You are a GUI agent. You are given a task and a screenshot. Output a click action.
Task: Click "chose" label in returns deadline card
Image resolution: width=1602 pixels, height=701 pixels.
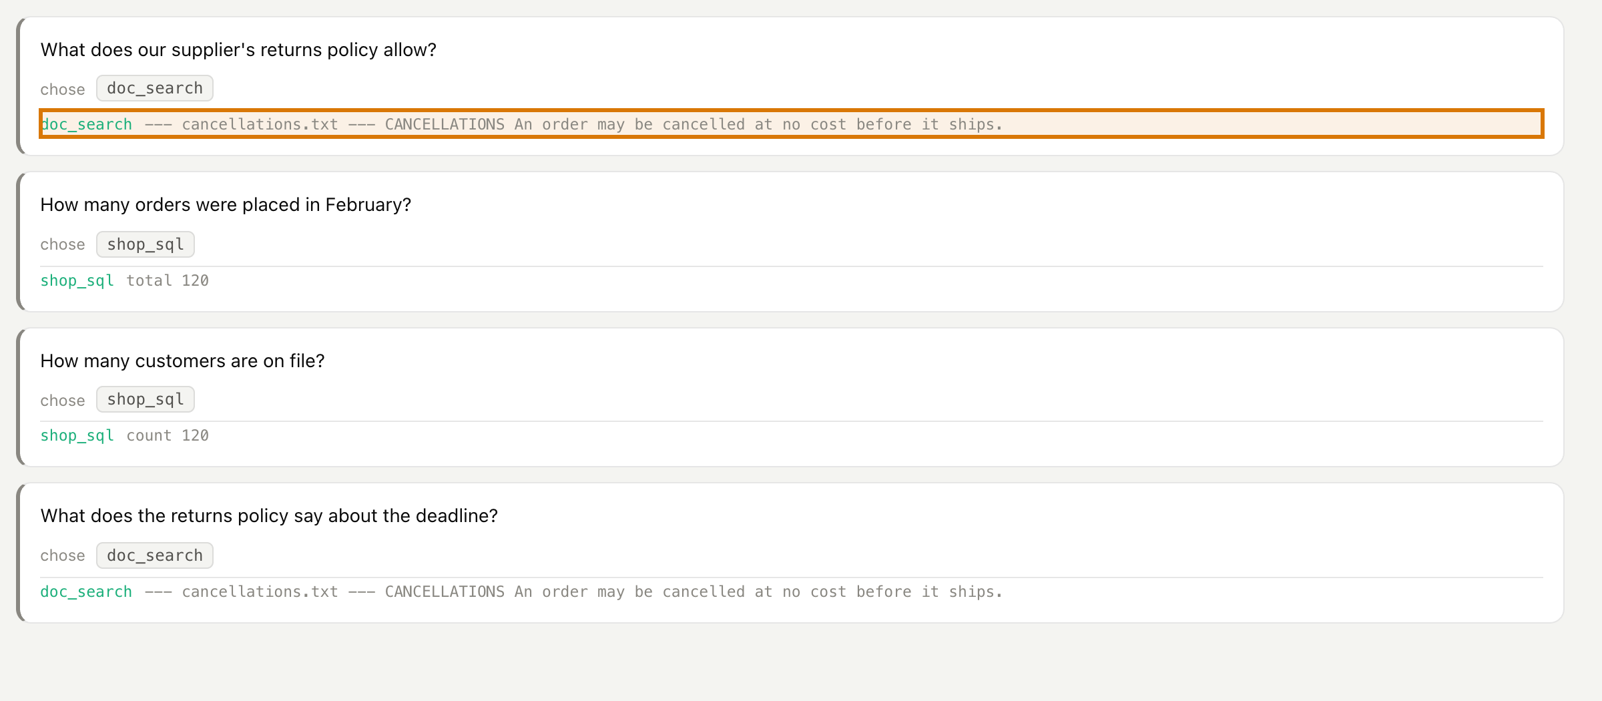click(63, 555)
